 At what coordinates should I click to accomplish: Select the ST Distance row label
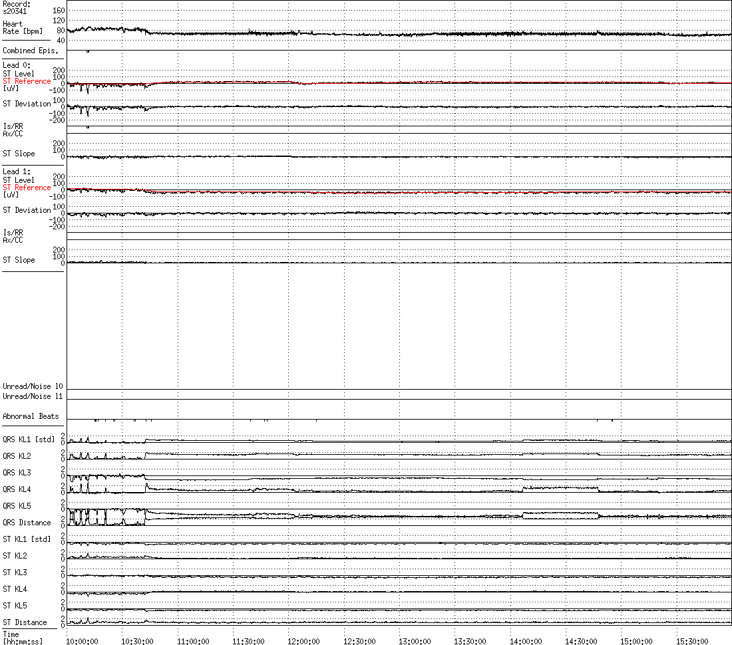25,622
